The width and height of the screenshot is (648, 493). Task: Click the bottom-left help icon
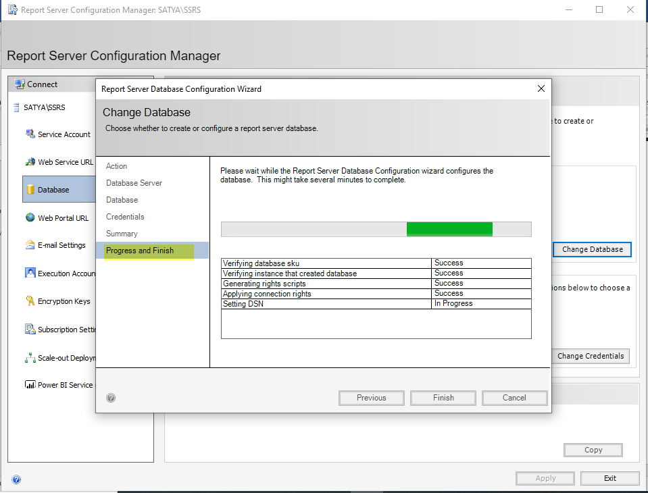(16, 479)
